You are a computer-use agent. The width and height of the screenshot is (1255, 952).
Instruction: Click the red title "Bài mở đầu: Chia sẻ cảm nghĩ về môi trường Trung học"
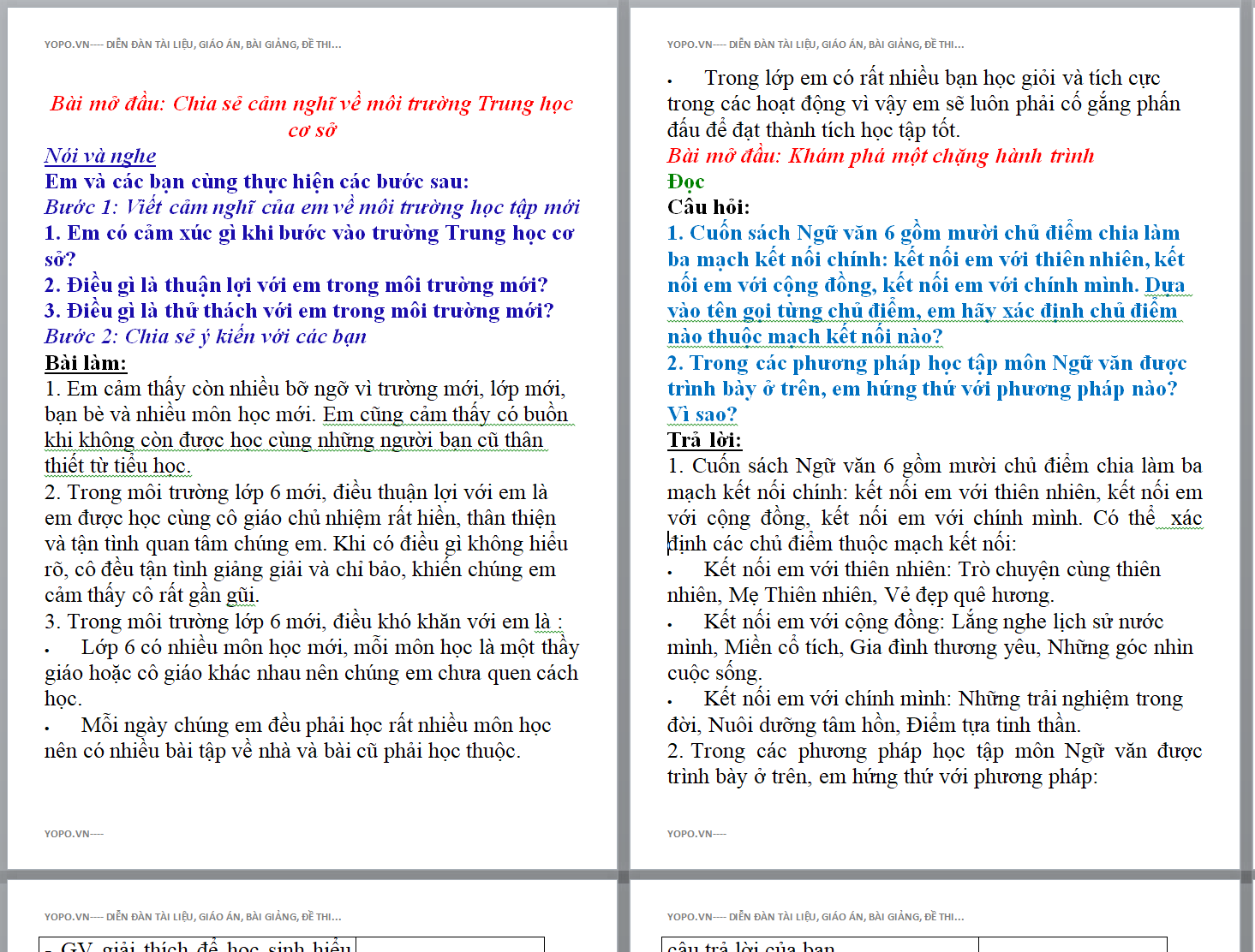pyautogui.click(x=311, y=104)
